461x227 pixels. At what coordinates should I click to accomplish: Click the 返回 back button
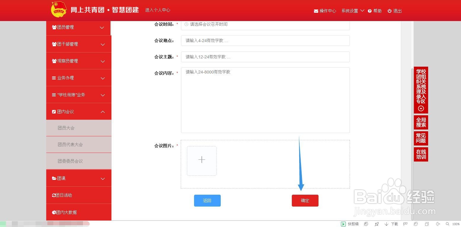207,201
